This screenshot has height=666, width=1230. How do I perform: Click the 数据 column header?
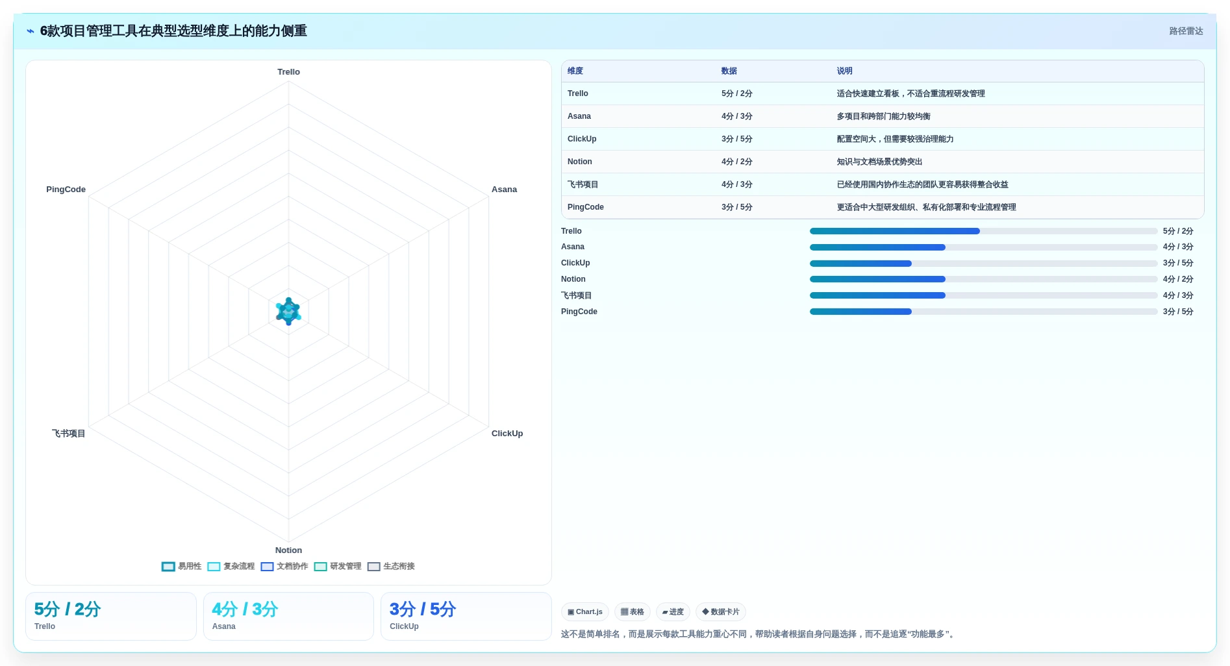coord(729,71)
